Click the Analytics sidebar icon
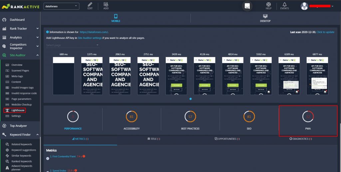Image resolution: width=341 pixels, height=172 pixels. (4, 38)
